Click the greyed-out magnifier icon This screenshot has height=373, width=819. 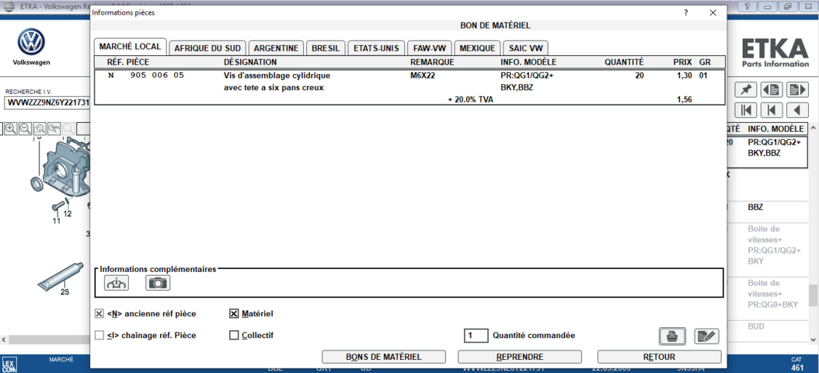(x=68, y=128)
